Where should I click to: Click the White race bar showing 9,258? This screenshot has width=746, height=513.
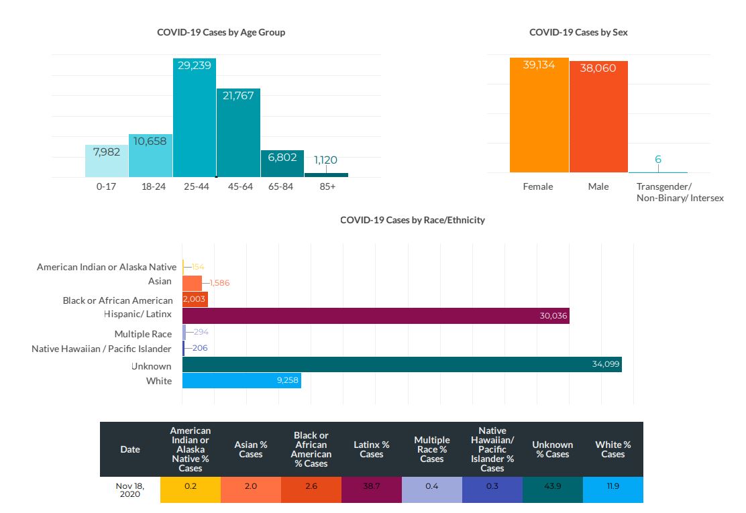[x=242, y=381]
